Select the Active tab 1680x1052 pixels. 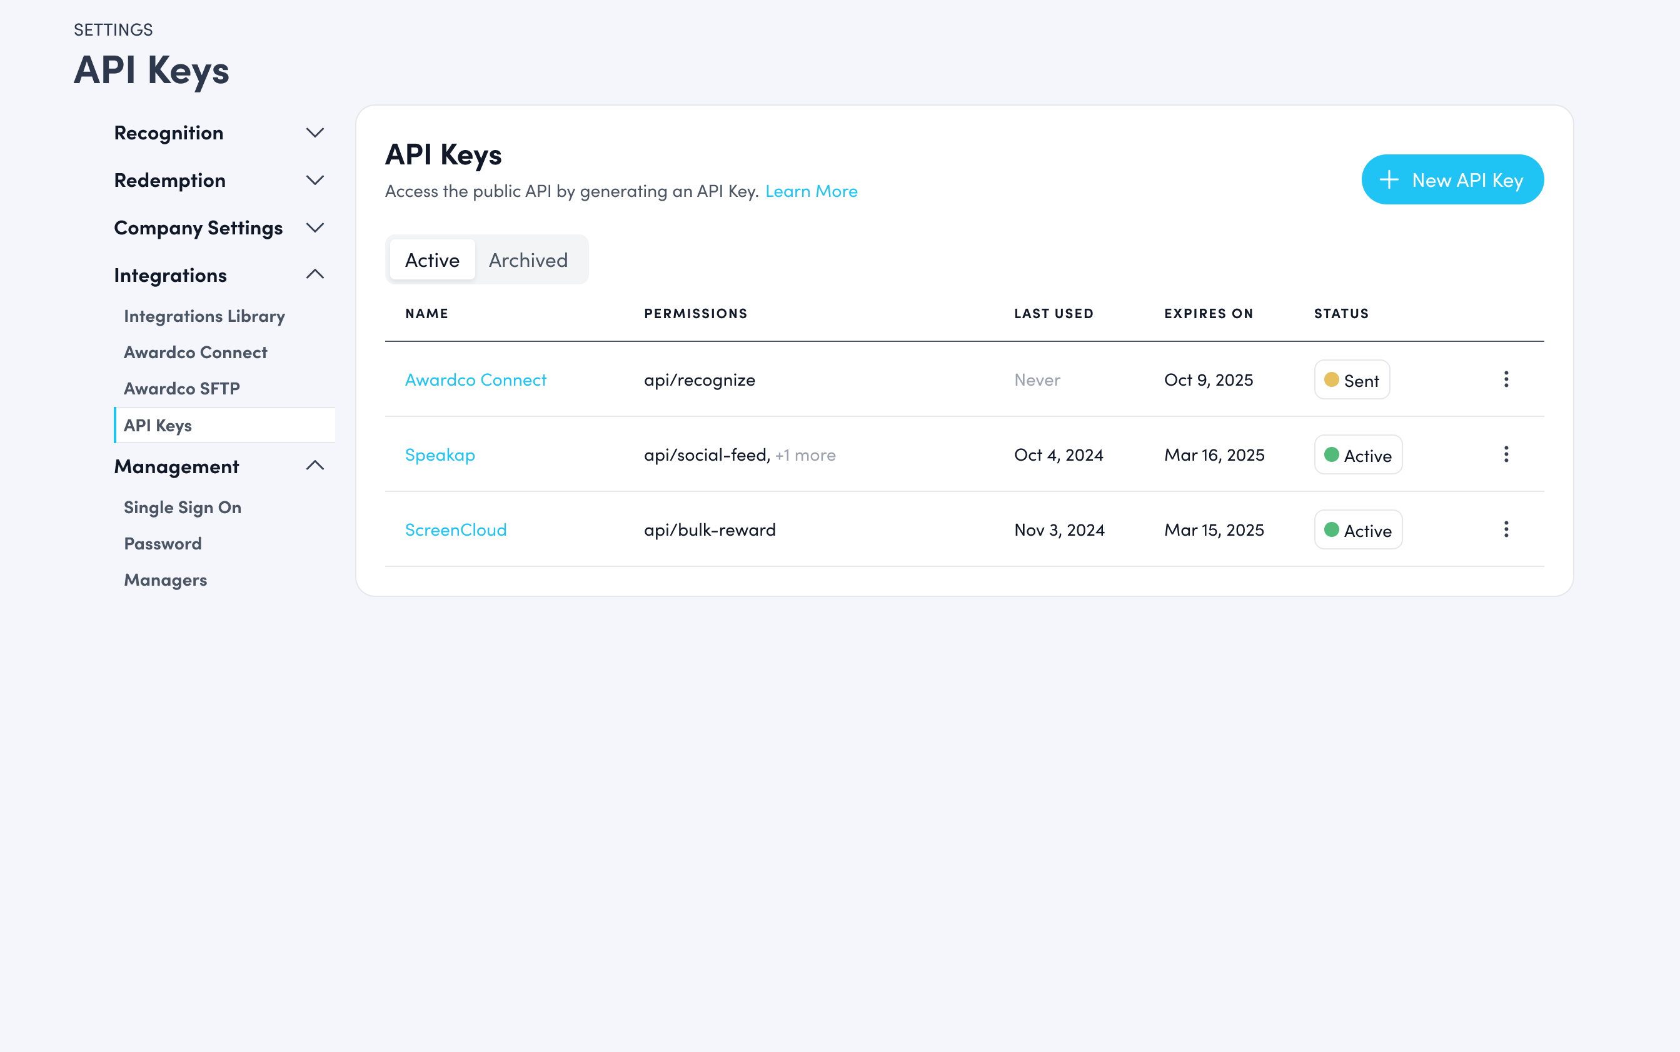pos(432,260)
